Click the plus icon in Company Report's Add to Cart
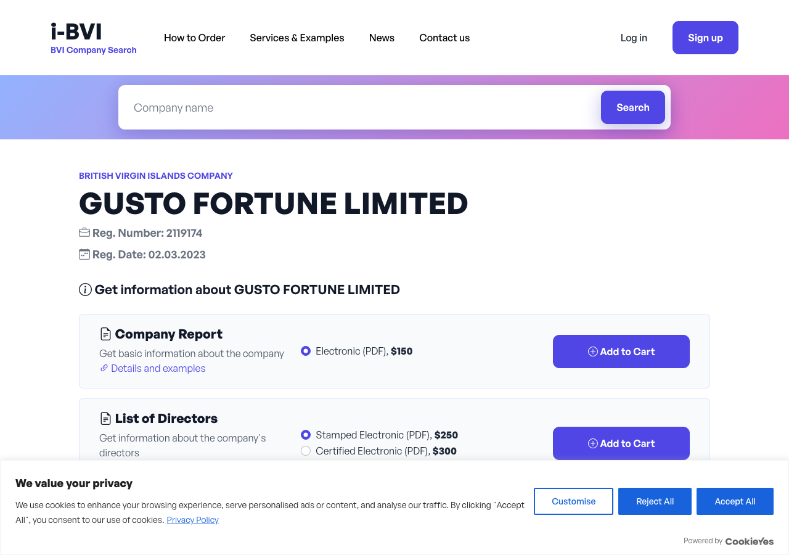Image resolution: width=789 pixels, height=555 pixels. click(593, 351)
